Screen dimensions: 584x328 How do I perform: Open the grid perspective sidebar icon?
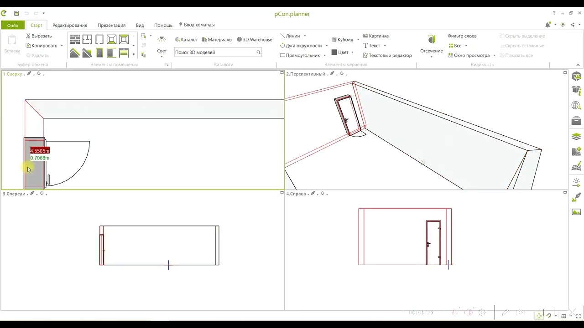pyautogui.click(x=576, y=166)
